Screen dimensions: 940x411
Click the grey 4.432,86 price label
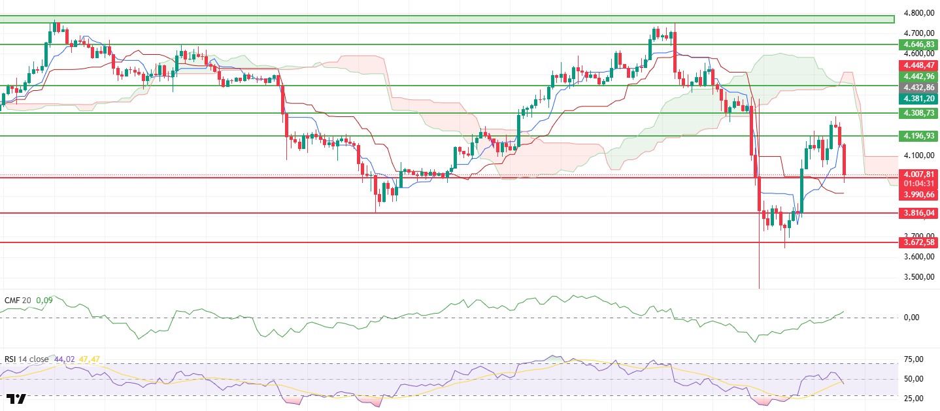point(919,87)
